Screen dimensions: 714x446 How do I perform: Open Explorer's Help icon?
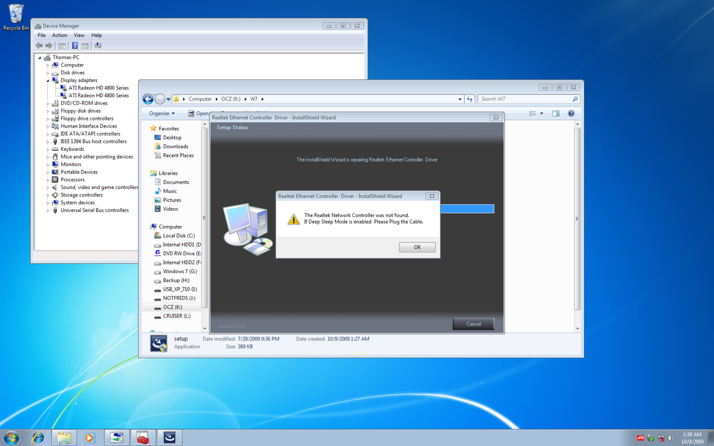click(x=570, y=113)
